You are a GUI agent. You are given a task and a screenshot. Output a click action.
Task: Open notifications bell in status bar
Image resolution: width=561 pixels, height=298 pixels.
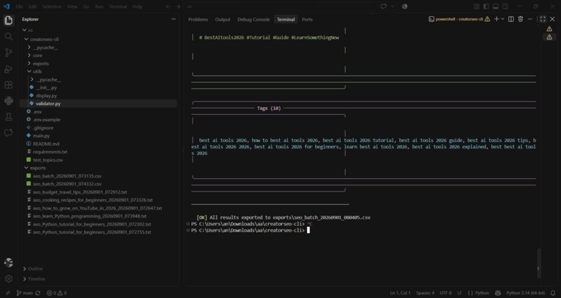[x=553, y=293]
